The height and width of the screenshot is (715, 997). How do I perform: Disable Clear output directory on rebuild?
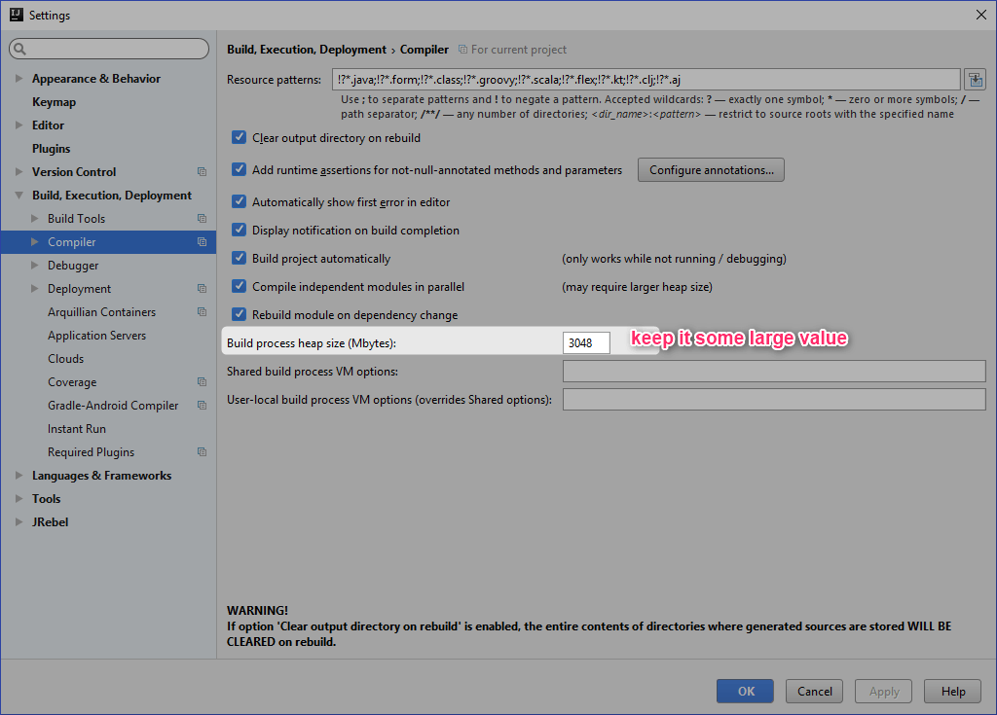tap(239, 137)
